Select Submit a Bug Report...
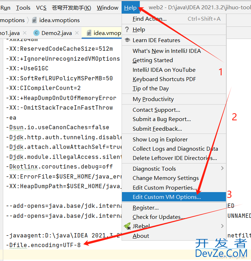The height and width of the screenshot is (261, 251). [x=174, y=119]
